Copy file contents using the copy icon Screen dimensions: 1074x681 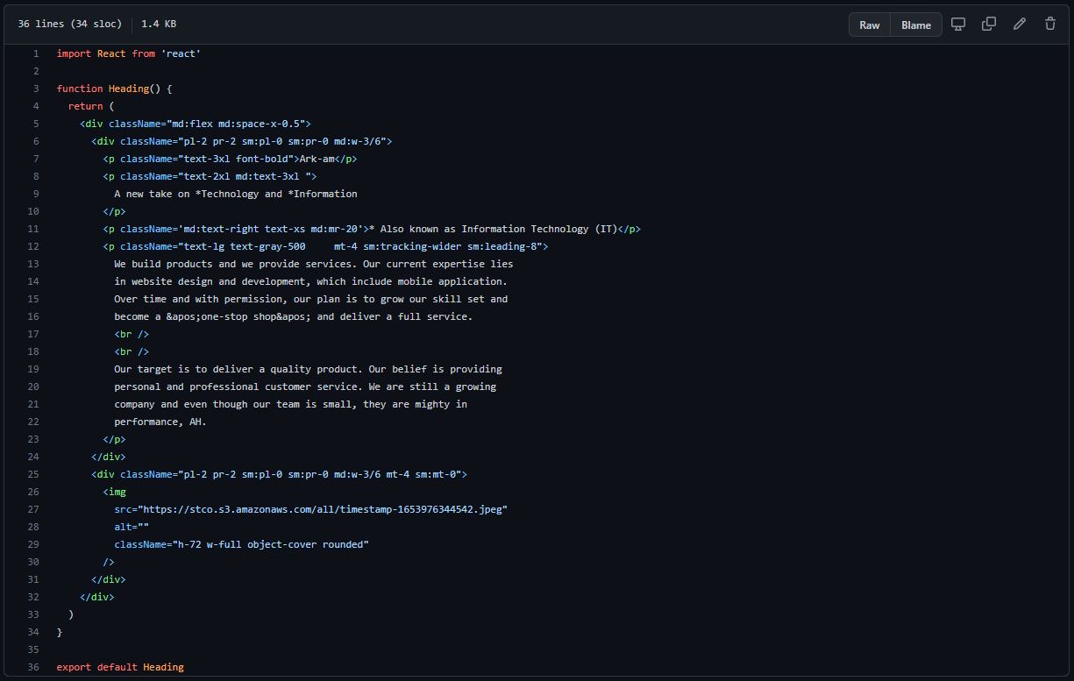988,24
